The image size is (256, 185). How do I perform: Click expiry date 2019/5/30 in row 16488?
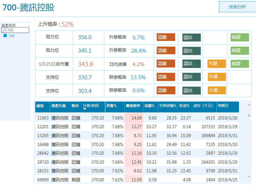(x=228, y=144)
